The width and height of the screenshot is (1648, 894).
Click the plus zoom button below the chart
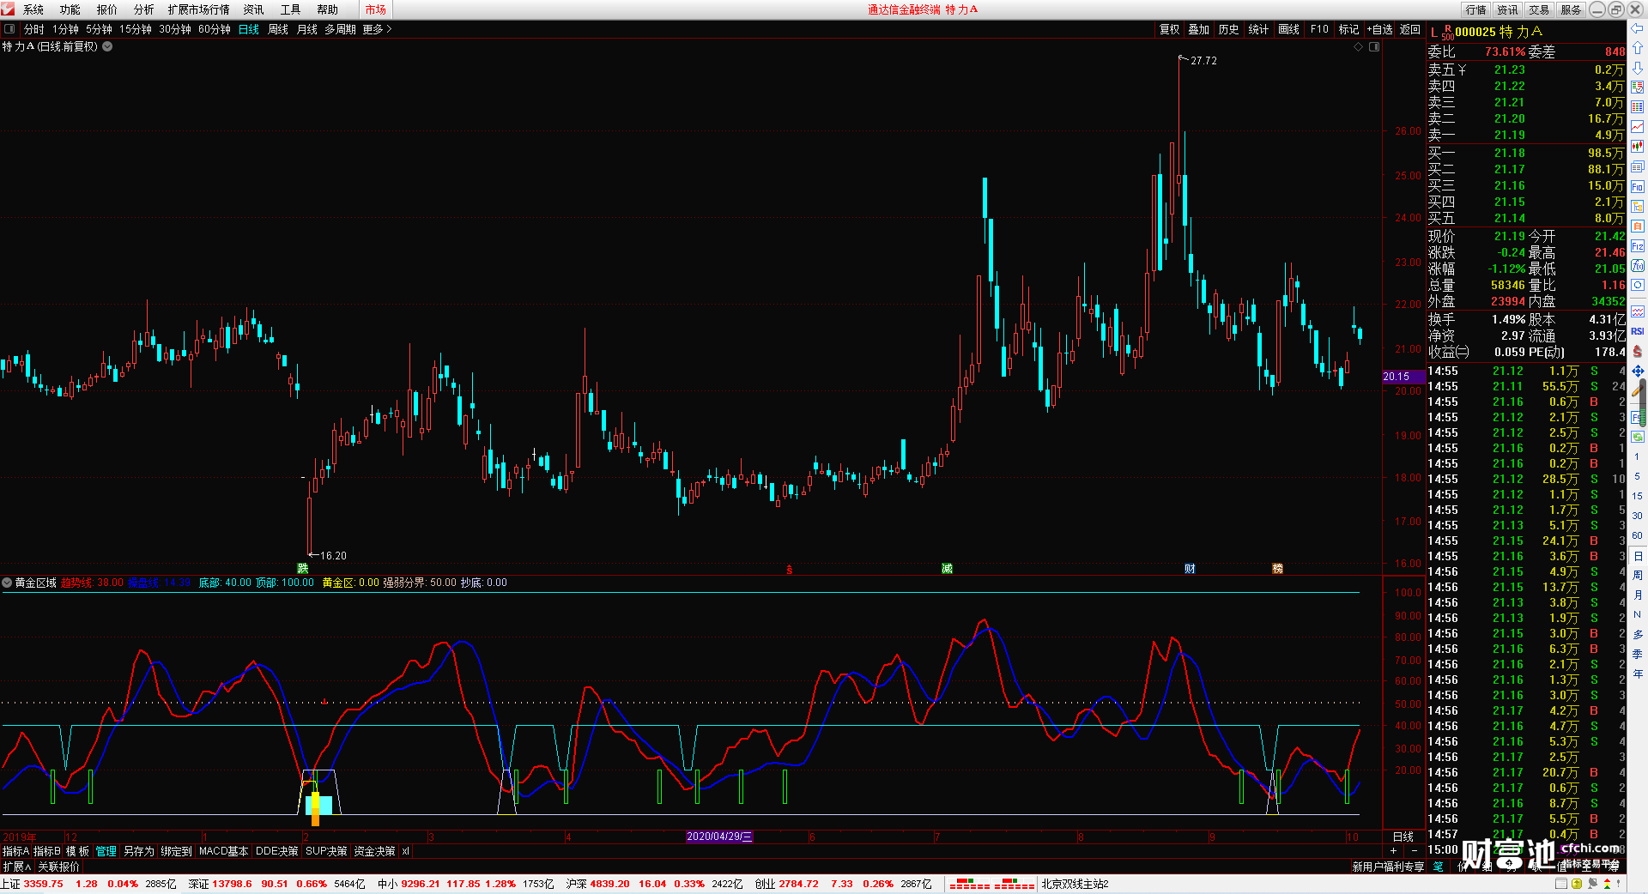click(1393, 851)
